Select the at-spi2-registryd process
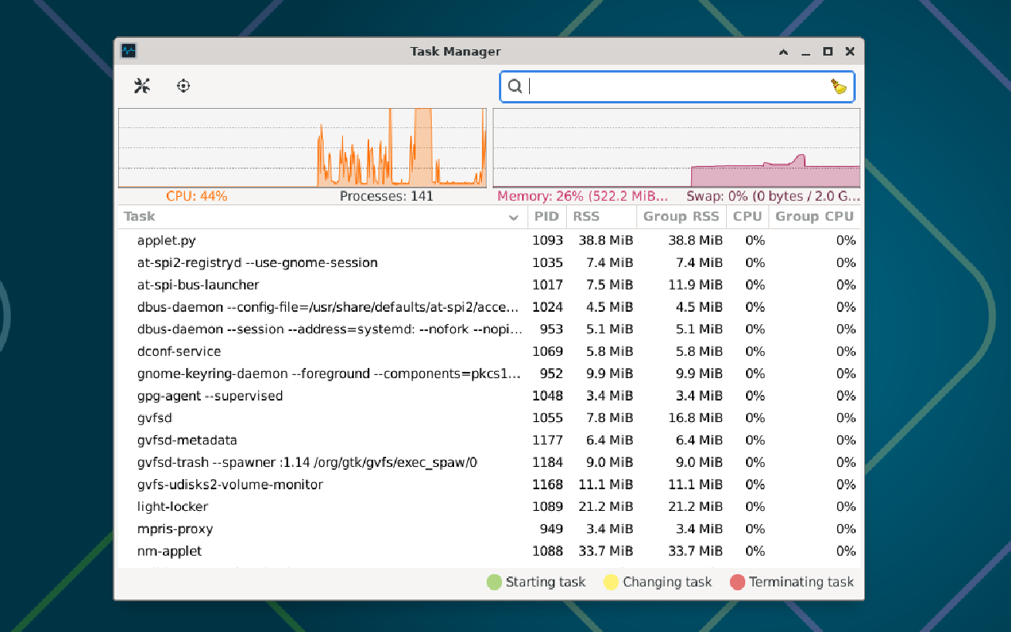1011x632 pixels. (x=489, y=263)
